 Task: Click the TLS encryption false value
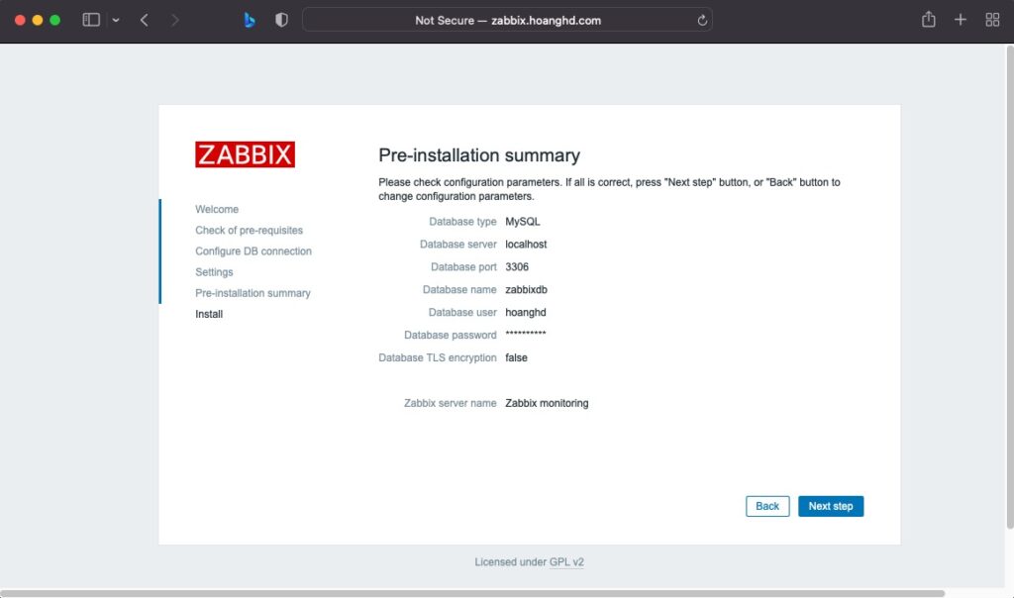tap(516, 357)
